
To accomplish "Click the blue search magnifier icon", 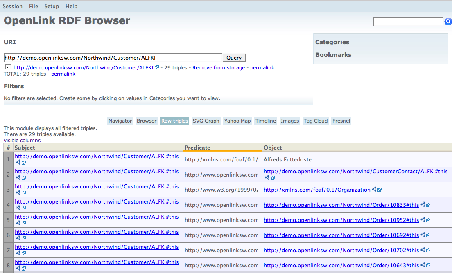I will click(448, 22).
